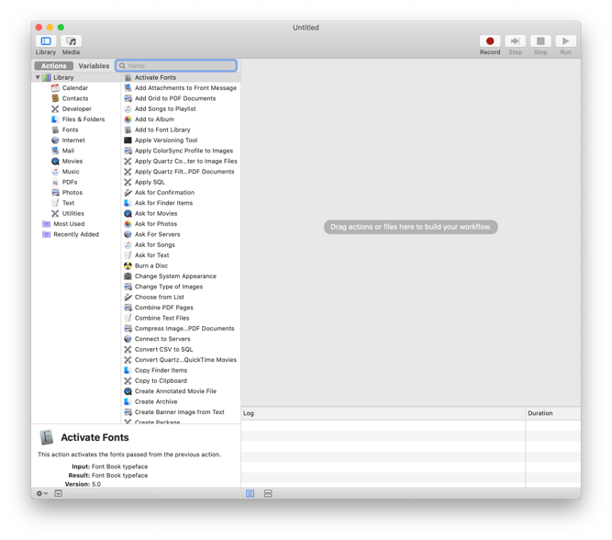Viewport: 612px width, 540px height.
Task: Select the Contacts category icon
Action: (x=55, y=98)
